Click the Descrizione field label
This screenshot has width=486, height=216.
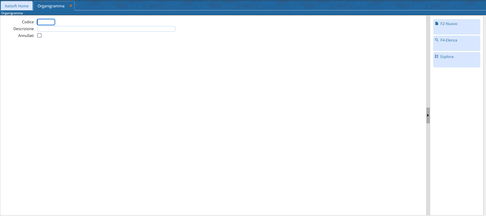[x=24, y=29]
